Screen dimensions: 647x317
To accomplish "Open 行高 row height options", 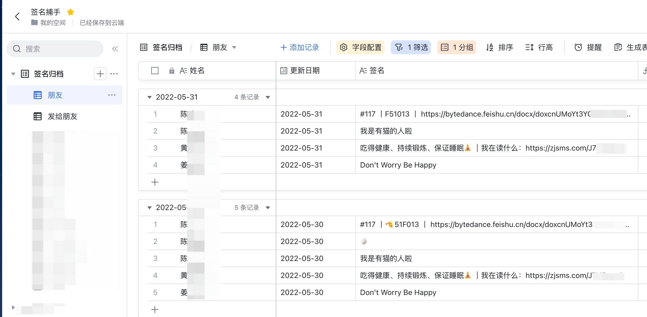I will 539,48.
